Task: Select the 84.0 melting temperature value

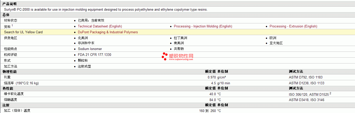Action: pyautogui.click(x=213, y=100)
